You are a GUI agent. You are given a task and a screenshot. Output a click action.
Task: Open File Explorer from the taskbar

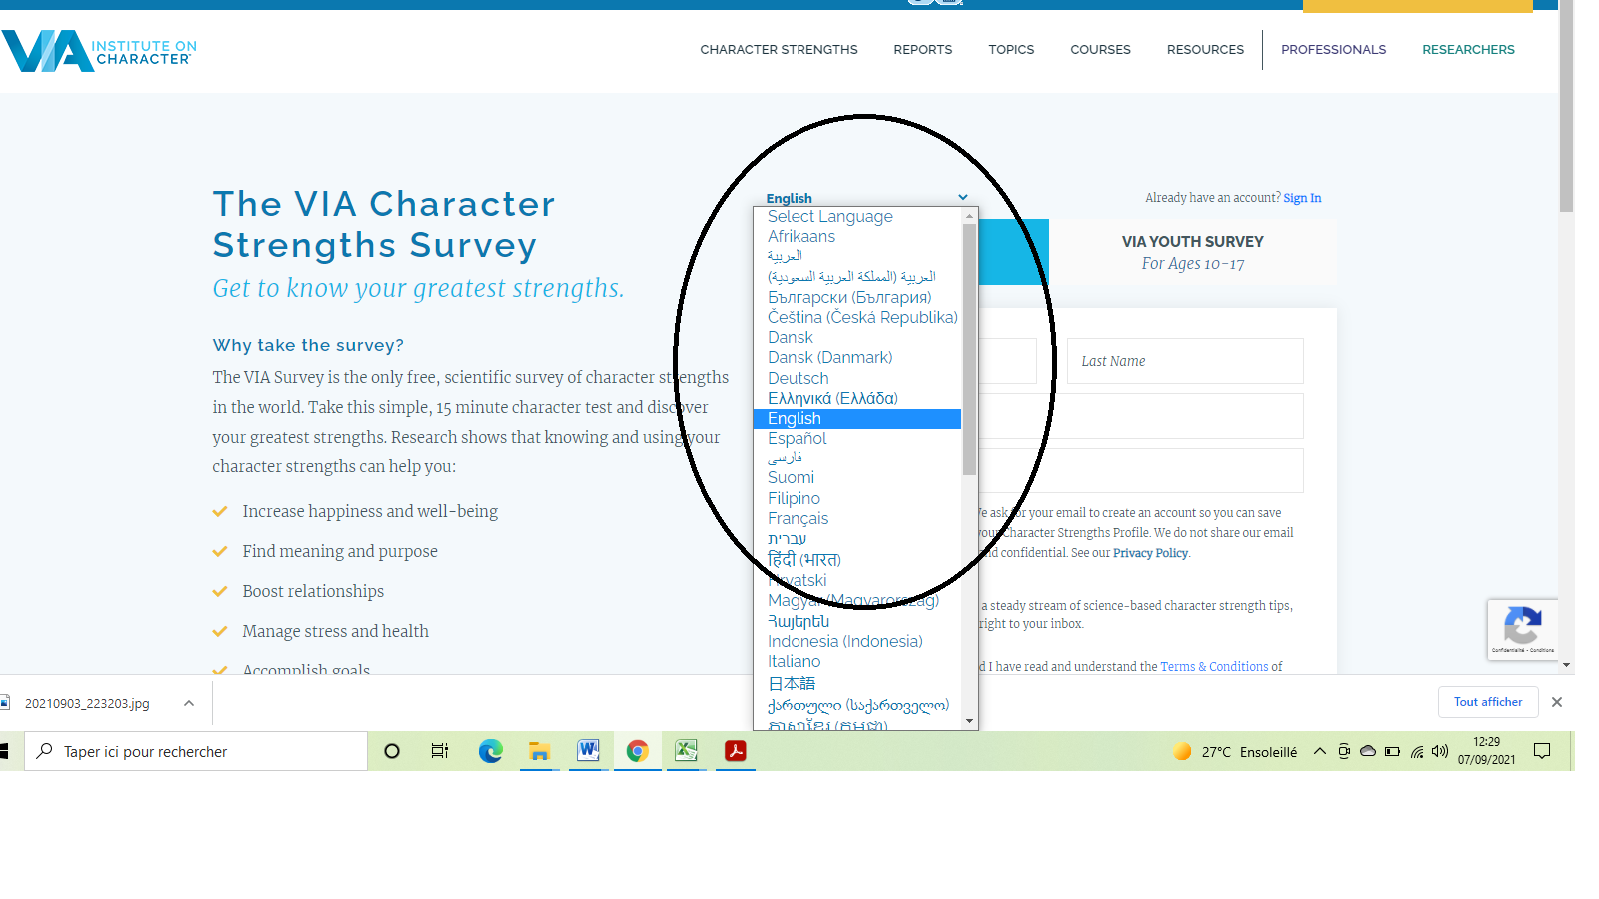539,751
